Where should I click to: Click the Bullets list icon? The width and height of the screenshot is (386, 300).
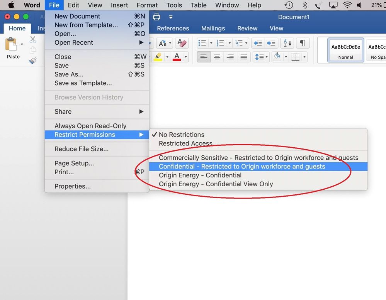[202, 43]
